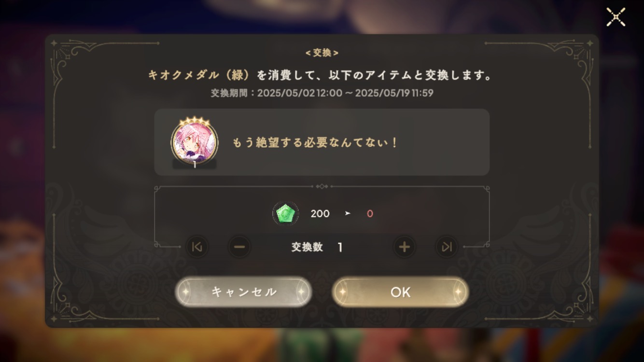Jump to maximum exchange quantity

pyautogui.click(x=447, y=247)
